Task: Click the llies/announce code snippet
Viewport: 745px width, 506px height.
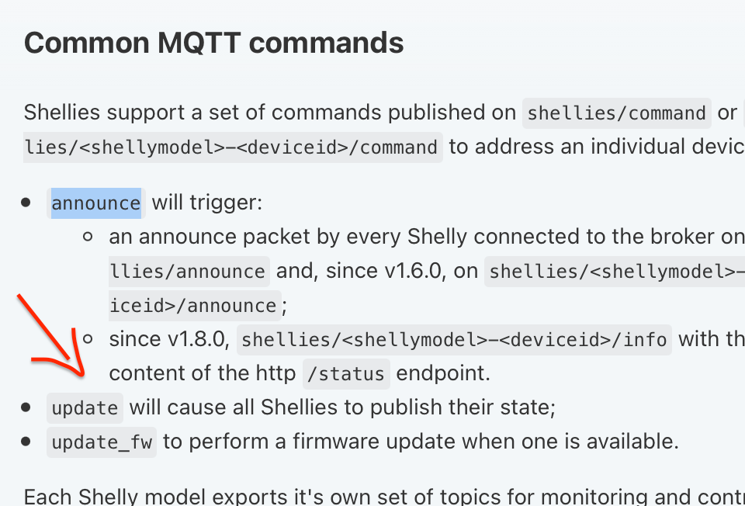Action: (189, 272)
